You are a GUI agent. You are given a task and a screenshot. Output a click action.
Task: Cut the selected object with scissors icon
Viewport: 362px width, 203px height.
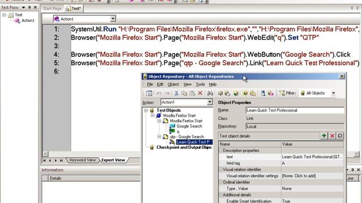pos(176,93)
